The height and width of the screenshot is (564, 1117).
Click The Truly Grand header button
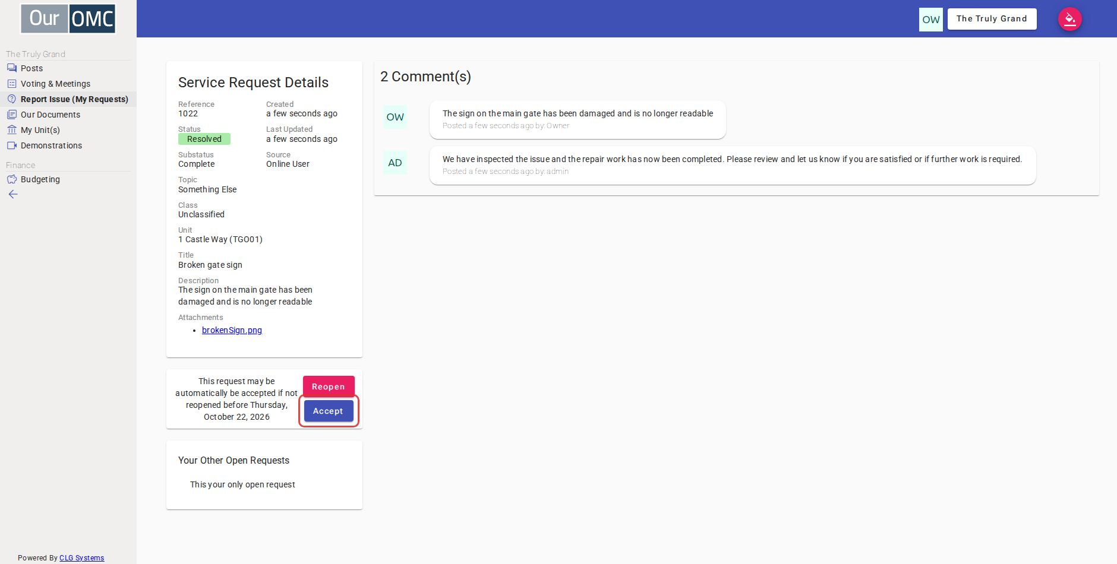(x=992, y=19)
